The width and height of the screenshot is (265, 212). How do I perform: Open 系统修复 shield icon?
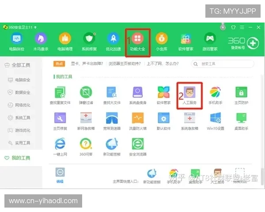[89, 42]
